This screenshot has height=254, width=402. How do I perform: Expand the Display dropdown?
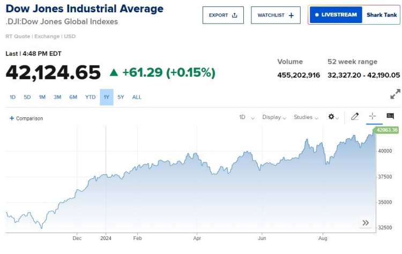(274, 117)
